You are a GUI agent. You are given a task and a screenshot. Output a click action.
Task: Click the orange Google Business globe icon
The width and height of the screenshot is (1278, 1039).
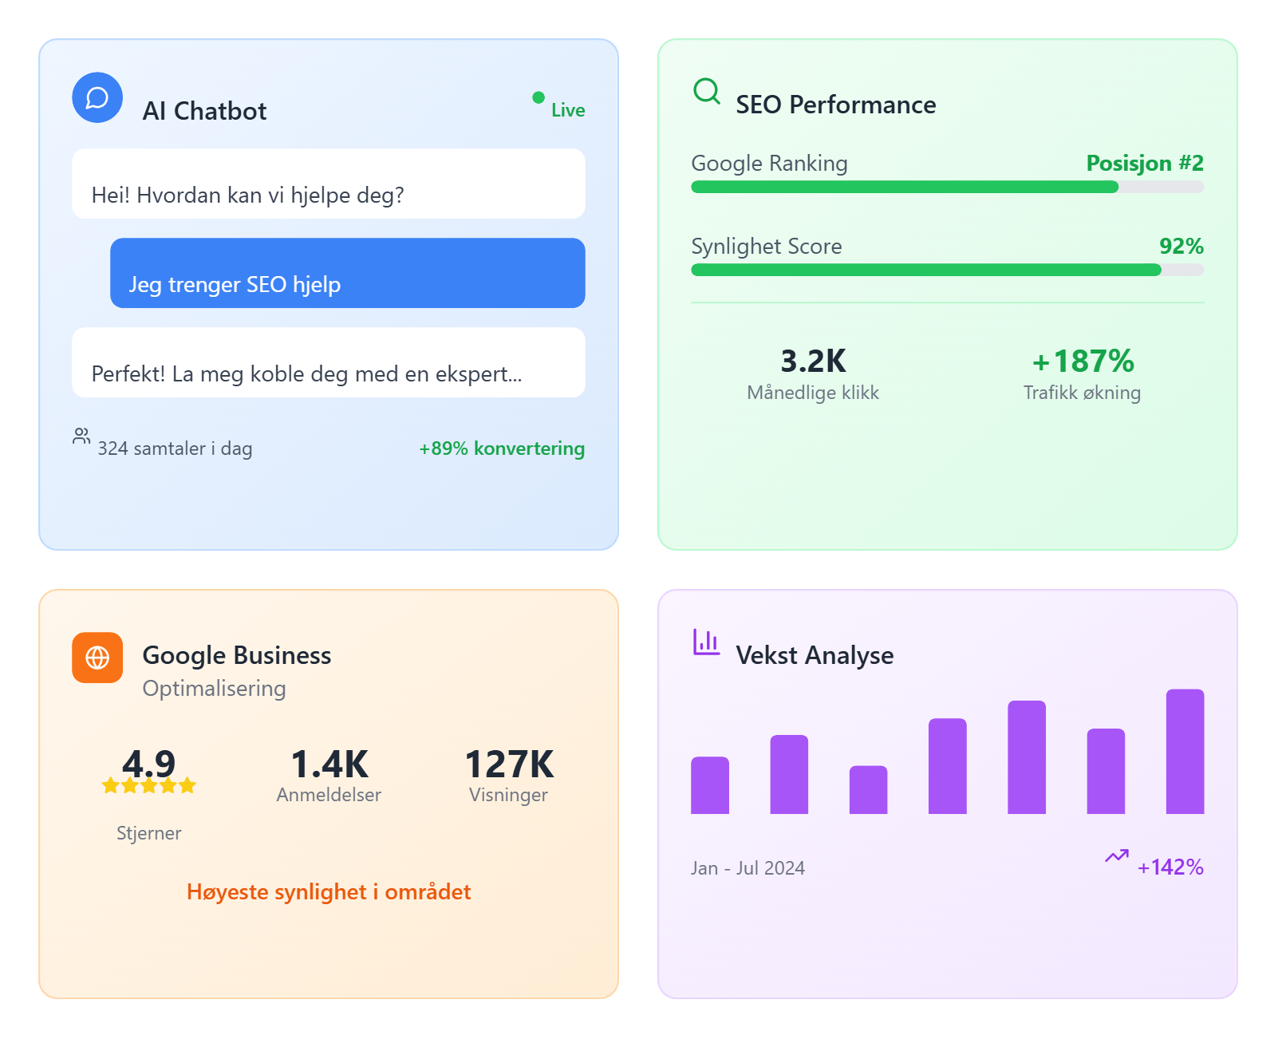97,658
